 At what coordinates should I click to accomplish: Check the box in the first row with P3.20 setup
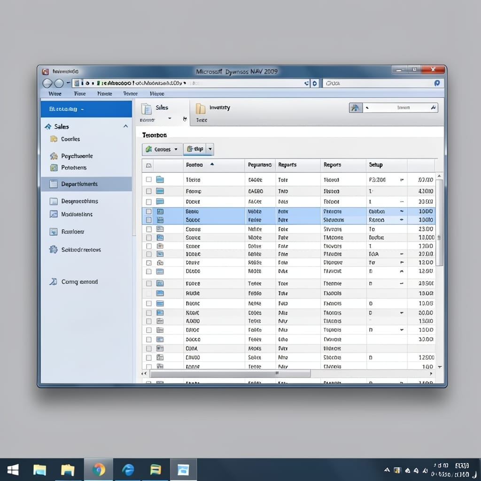[x=149, y=179]
